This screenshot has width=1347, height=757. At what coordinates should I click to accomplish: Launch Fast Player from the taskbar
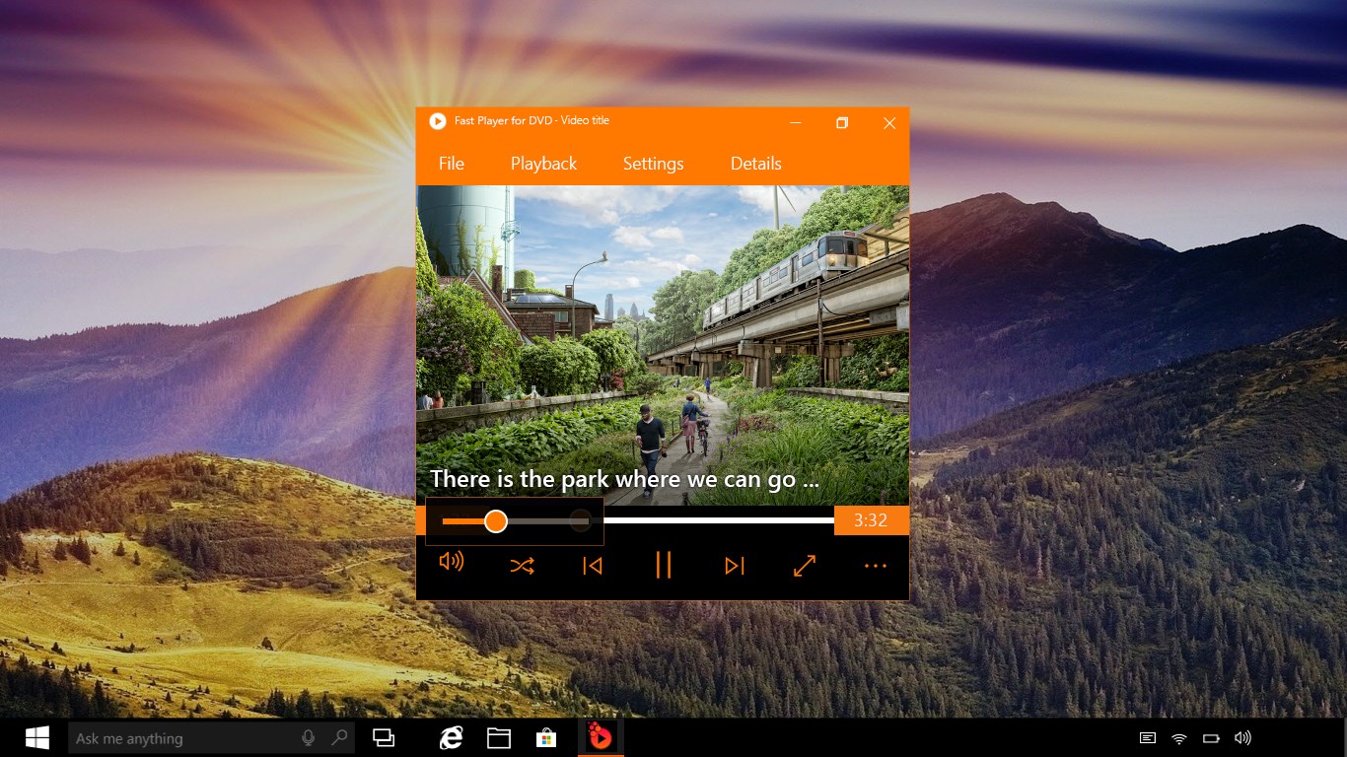click(599, 737)
